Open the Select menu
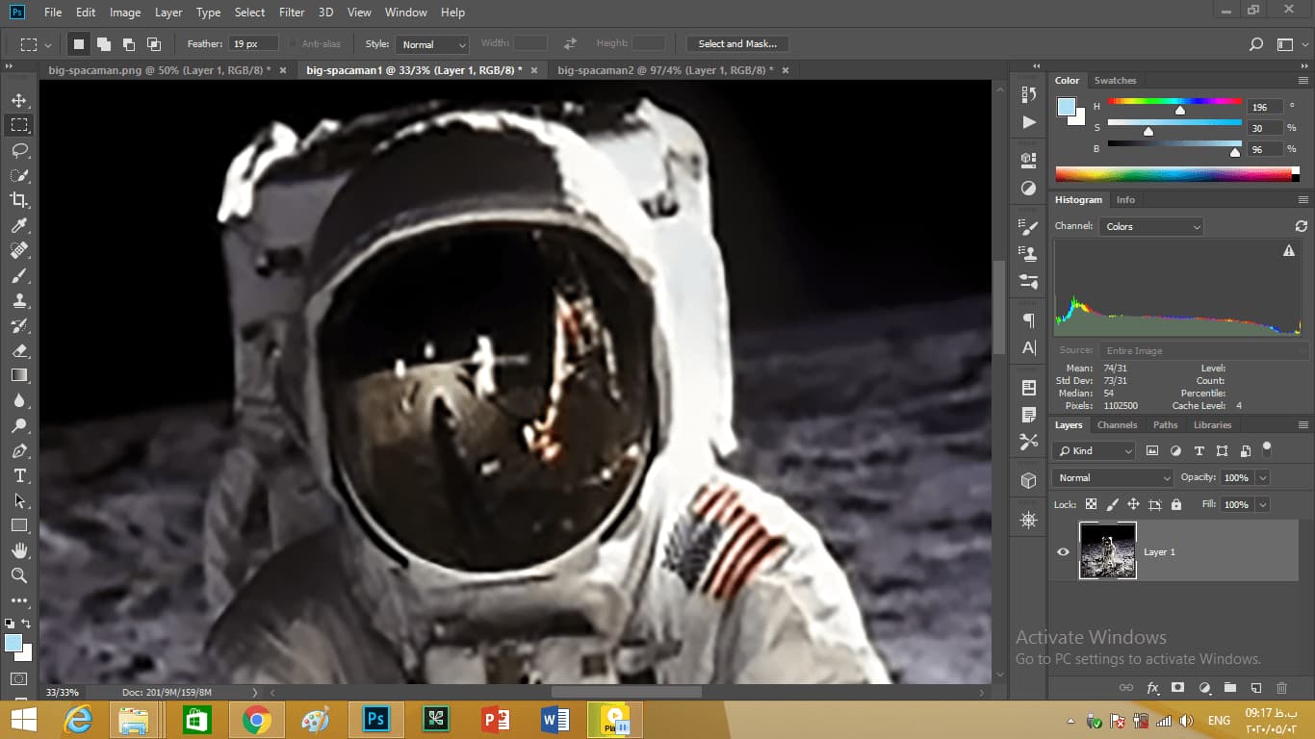Viewport: 1315px width, 739px height. pyautogui.click(x=249, y=13)
